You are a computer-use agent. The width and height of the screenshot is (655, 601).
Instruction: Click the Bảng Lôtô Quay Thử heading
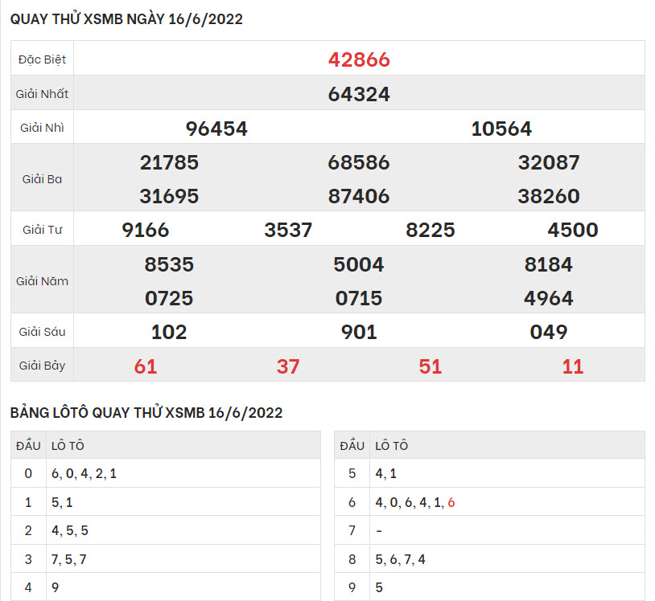click(146, 413)
